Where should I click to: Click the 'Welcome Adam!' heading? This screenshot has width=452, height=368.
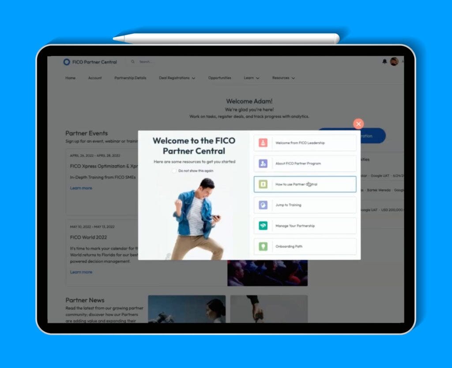coord(249,101)
